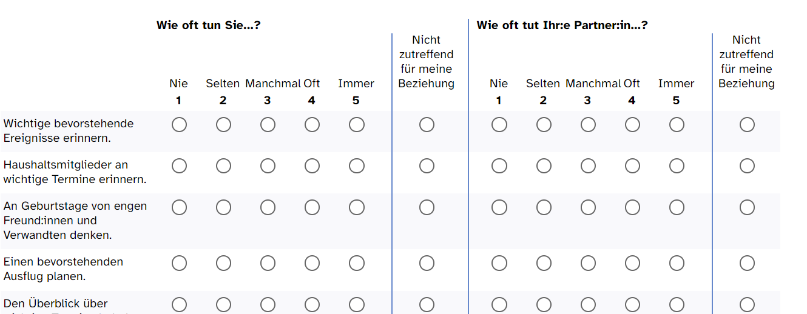
Task: Select partner 'Nie' for An Geburtstage denken
Action: pos(499,207)
